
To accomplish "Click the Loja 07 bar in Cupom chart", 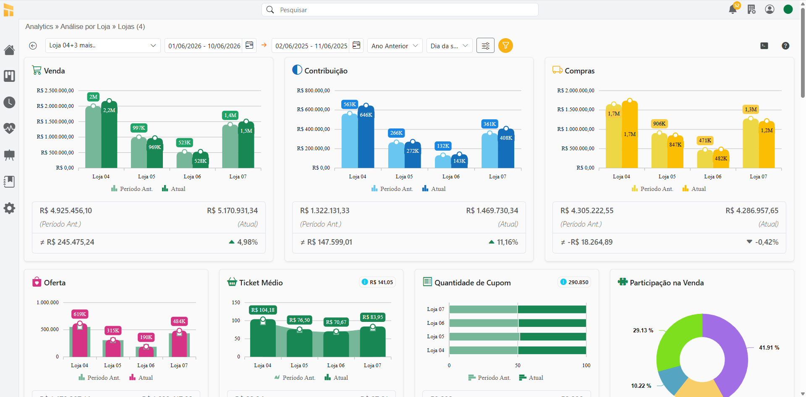I will [x=518, y=309].
